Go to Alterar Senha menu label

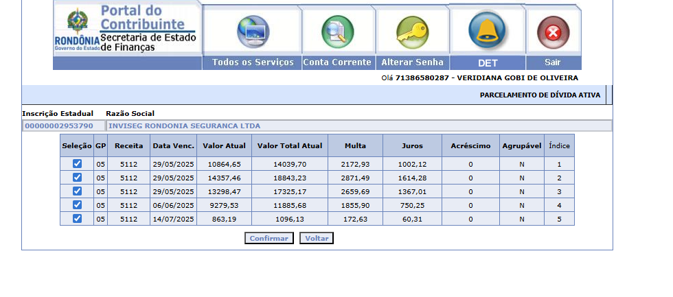412,62
